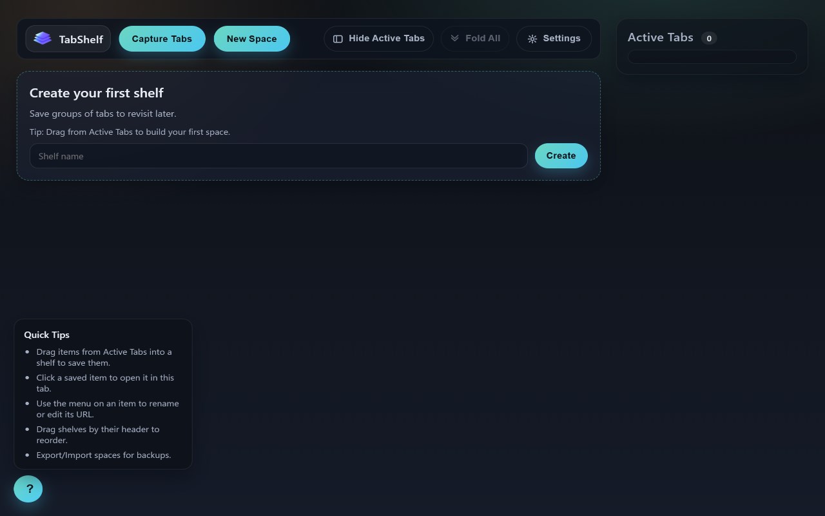This screenshot has height=516, width=825.
Task: Hide the Active Tabs panel
Action: click(x=378, y=39)
